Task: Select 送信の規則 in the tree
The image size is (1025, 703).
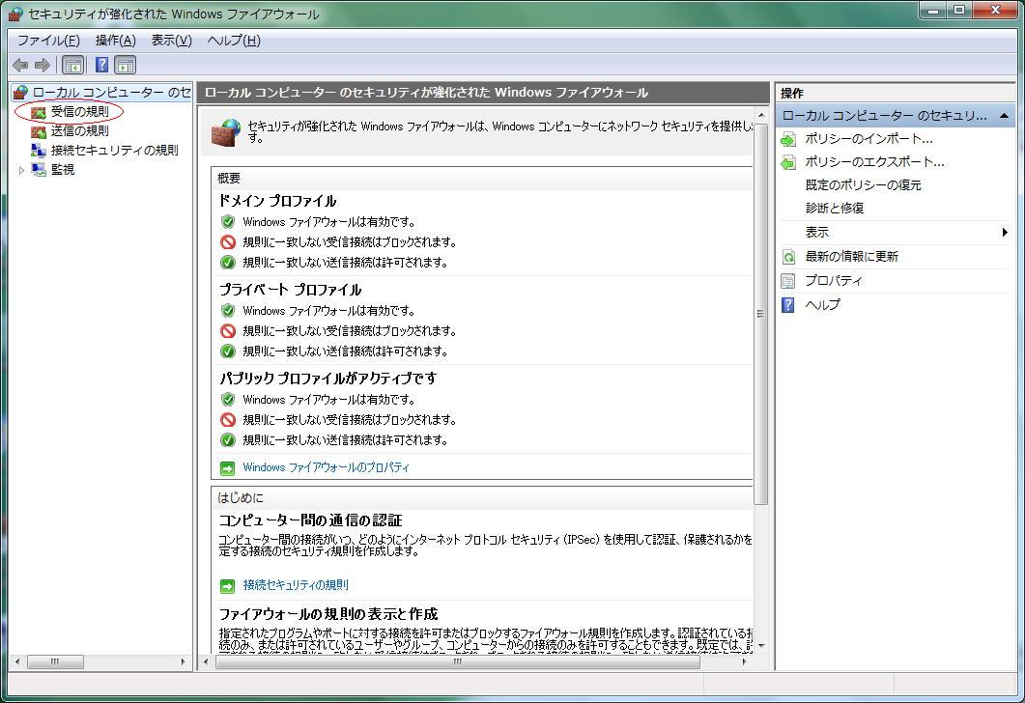Action: pyautogui.click(x=79, y=131)
